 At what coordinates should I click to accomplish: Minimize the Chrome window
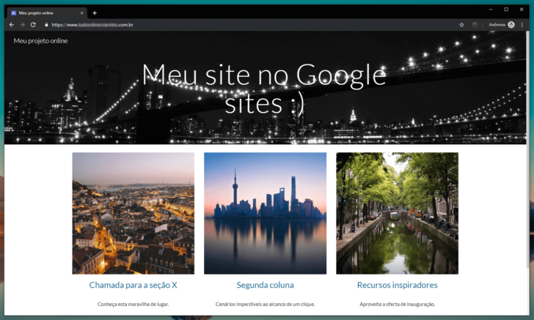tap(491, 10)
